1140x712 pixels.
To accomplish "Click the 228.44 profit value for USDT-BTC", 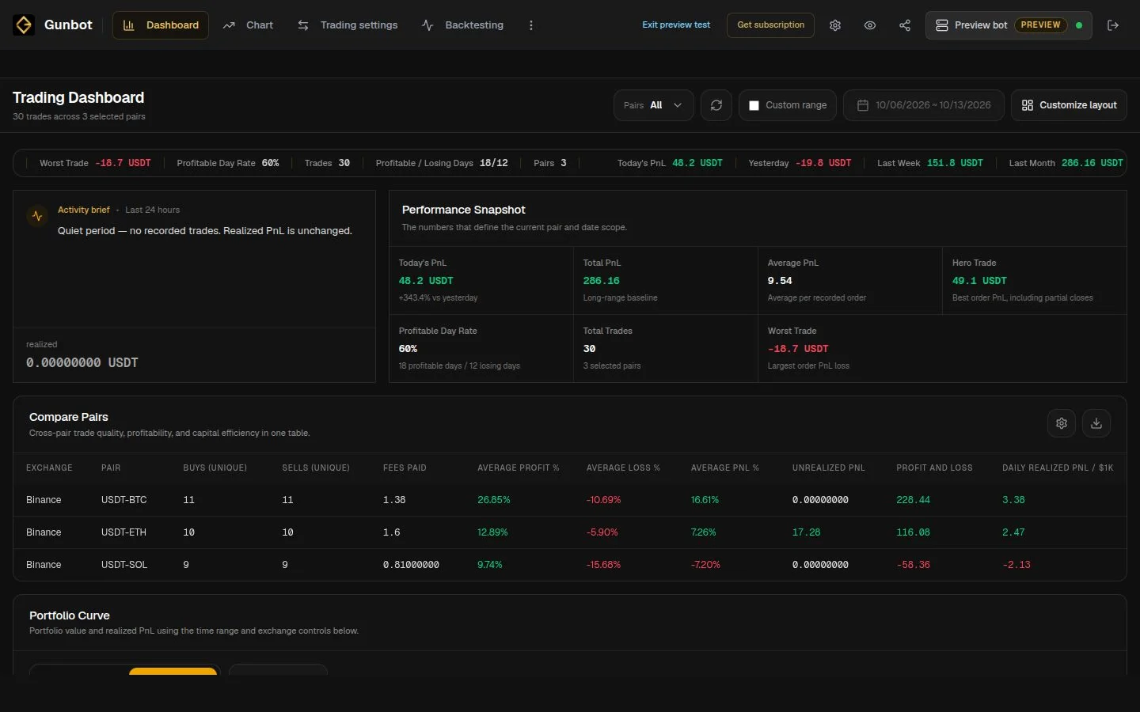I will point(913,500).
